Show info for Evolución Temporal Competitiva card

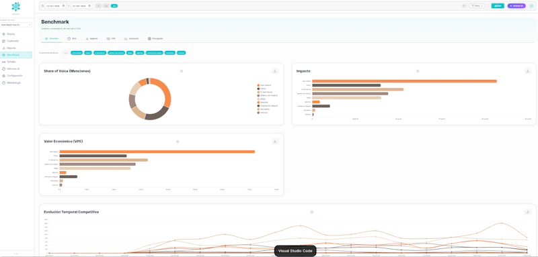[312, 212]
